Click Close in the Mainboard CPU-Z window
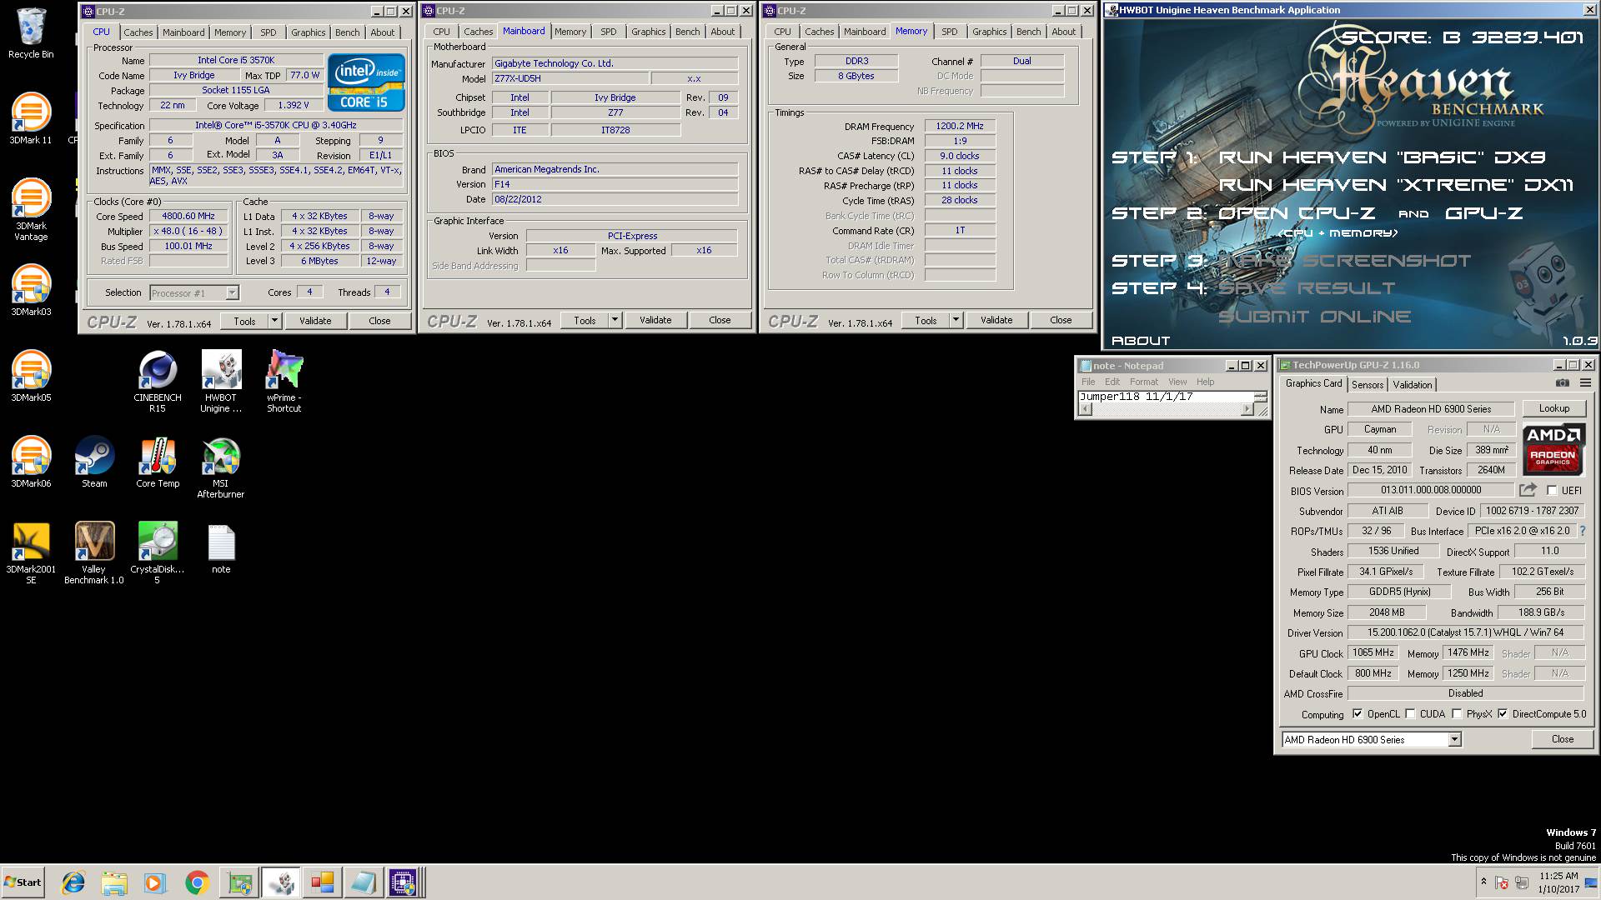The width and height of the screenshot is (1601, 900). [720, 319]
